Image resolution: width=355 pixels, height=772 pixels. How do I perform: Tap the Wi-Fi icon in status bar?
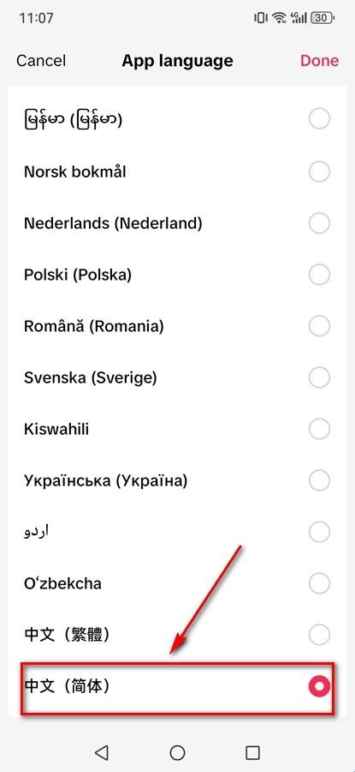280,18
